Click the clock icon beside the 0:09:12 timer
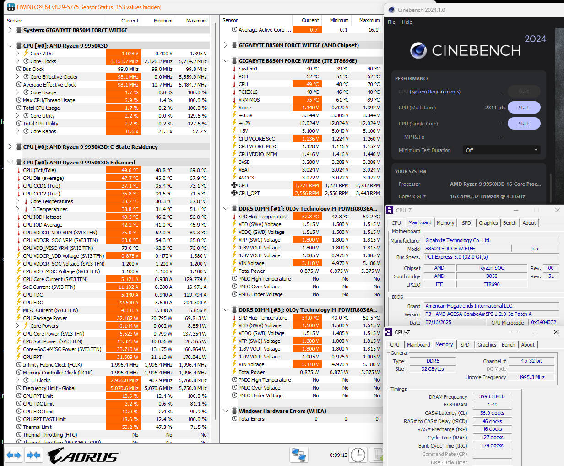The height and width of the screenshot is (466, 564). point(358,455)
